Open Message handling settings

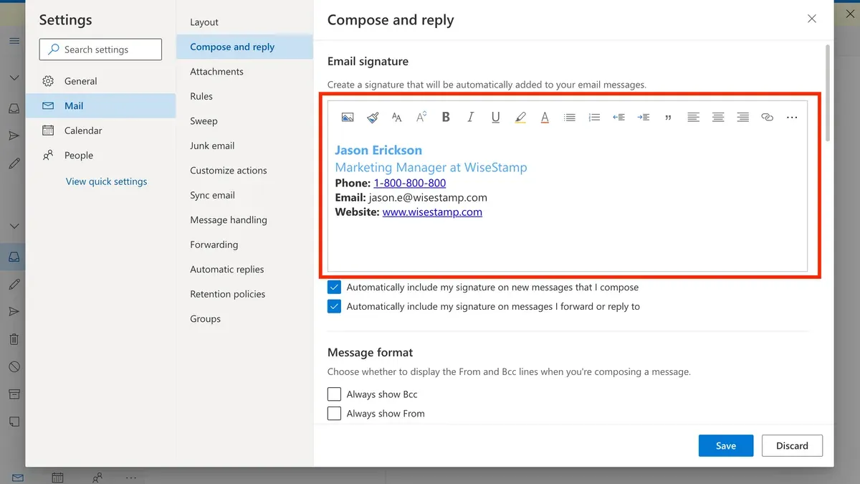pos(244,220)
